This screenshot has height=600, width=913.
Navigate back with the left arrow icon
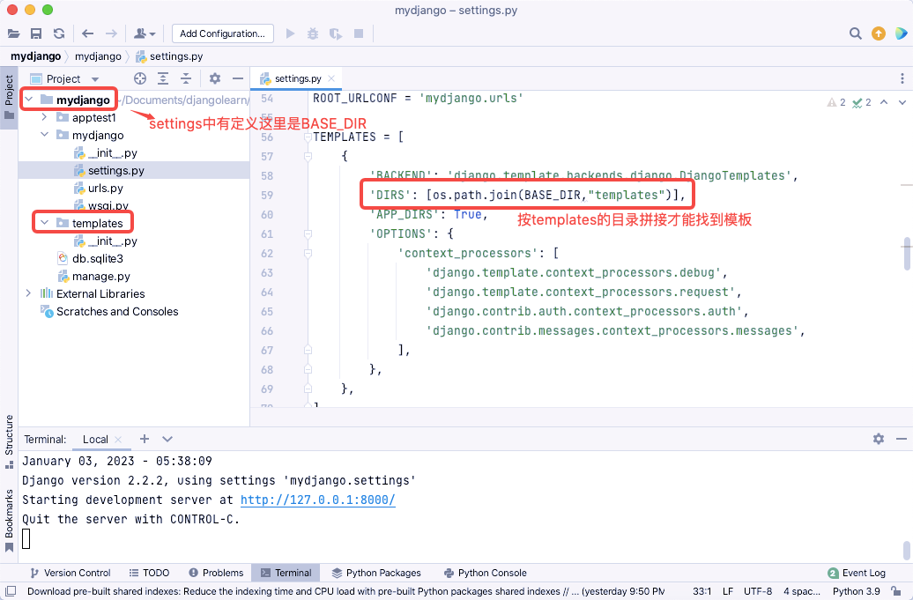88,33
